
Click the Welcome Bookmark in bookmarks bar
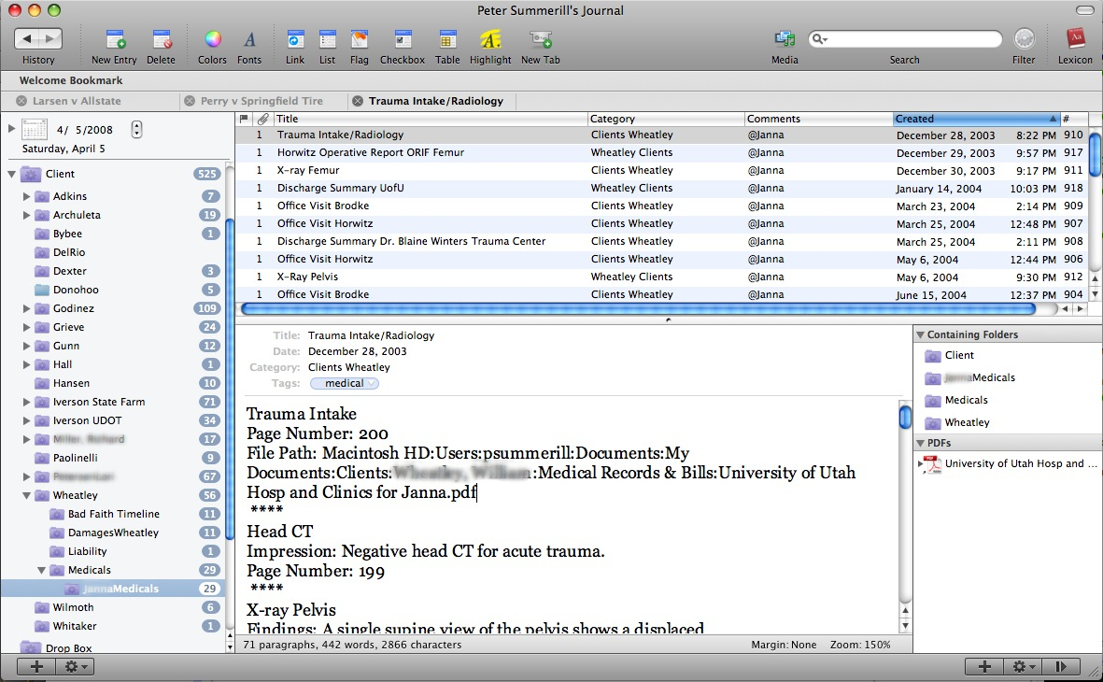(x=71, y=80)
